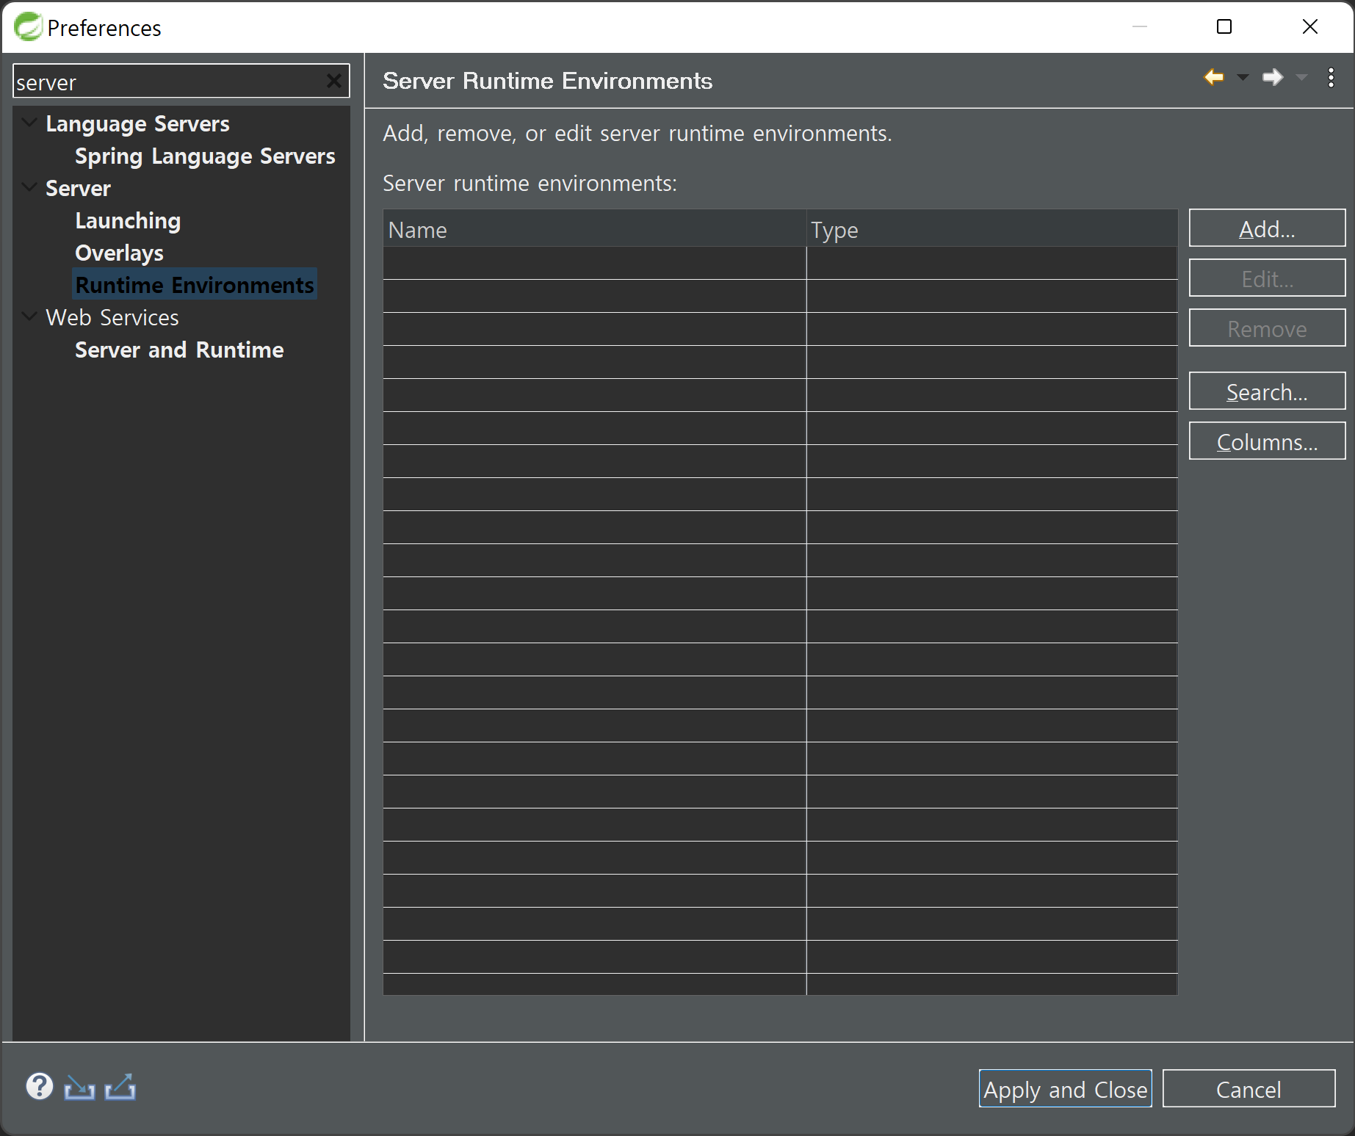Collapse the Language Servers node
This screenshot has width=1355, height=1136.
pos(29,123)
